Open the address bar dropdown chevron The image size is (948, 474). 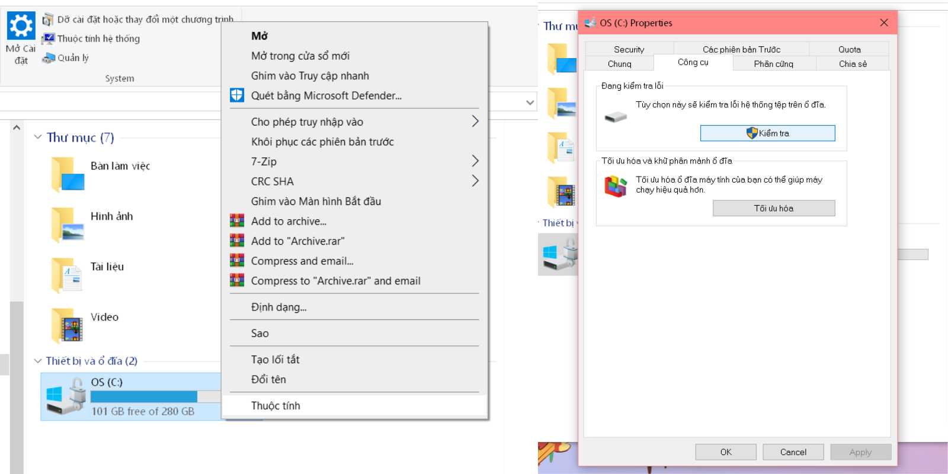pyautogui.click(x=530, y=103)
